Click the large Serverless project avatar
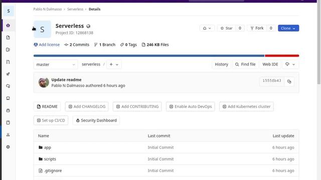321x180 pixels. pyautogui.click(x=42, y=29)
